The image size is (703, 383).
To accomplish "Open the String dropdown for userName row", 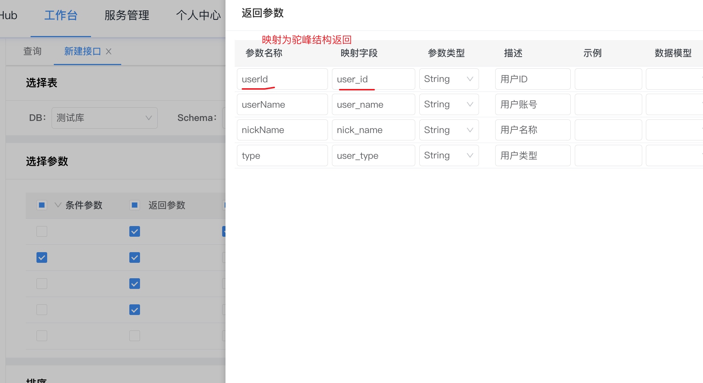I will [449, 104].
